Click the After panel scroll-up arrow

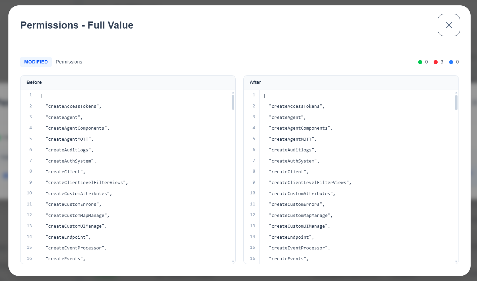tap(456, 93)
